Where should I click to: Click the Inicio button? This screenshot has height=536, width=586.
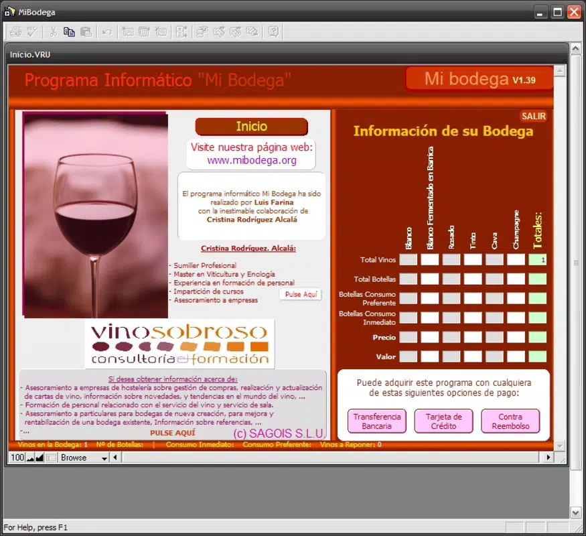252,127
